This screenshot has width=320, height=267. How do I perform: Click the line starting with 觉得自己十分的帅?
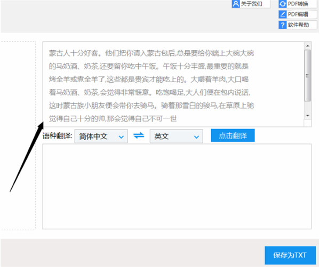tap(113, 118)
